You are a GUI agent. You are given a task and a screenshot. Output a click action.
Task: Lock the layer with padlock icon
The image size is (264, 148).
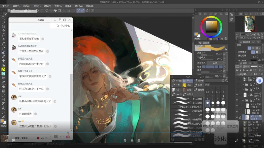pyautogui.click(x=247, y=70)
